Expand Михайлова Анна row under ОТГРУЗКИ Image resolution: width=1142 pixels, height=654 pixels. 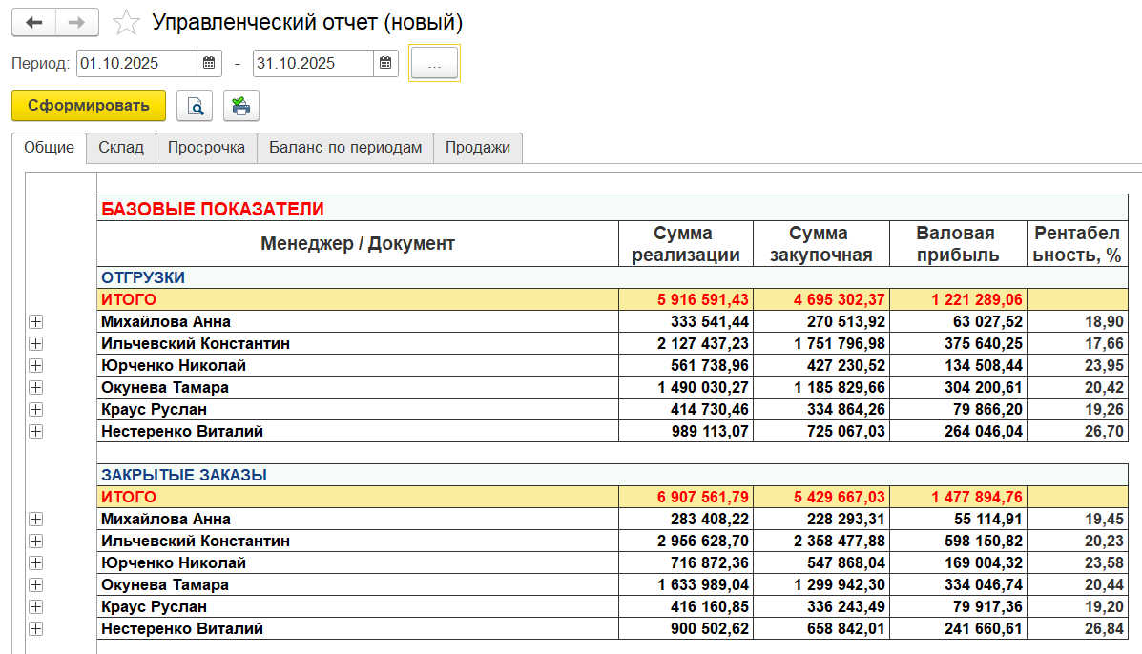(x=35, y=321)
